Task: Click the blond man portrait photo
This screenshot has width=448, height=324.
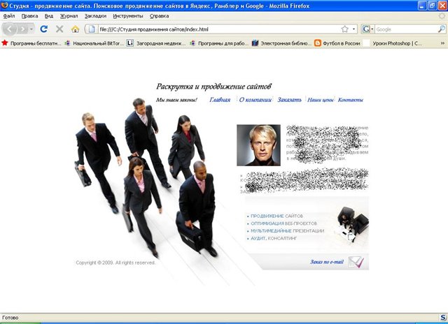Action: (x=258, y=145)
